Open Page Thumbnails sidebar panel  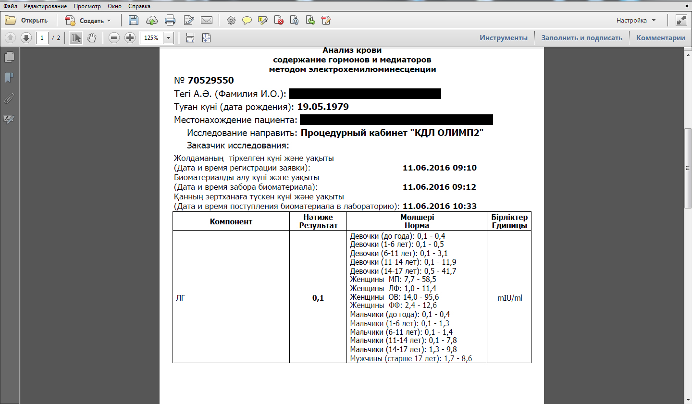(x=9, y=57)
